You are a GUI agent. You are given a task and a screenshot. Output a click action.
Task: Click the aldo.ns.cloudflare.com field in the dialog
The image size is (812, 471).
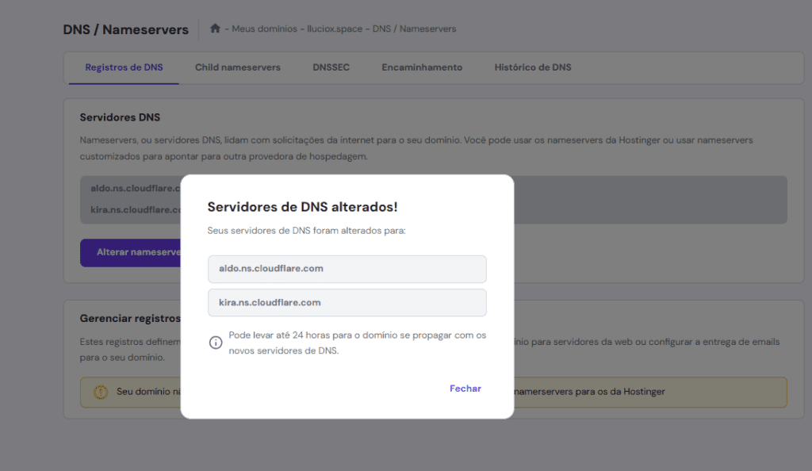click(x=347, y=269)
